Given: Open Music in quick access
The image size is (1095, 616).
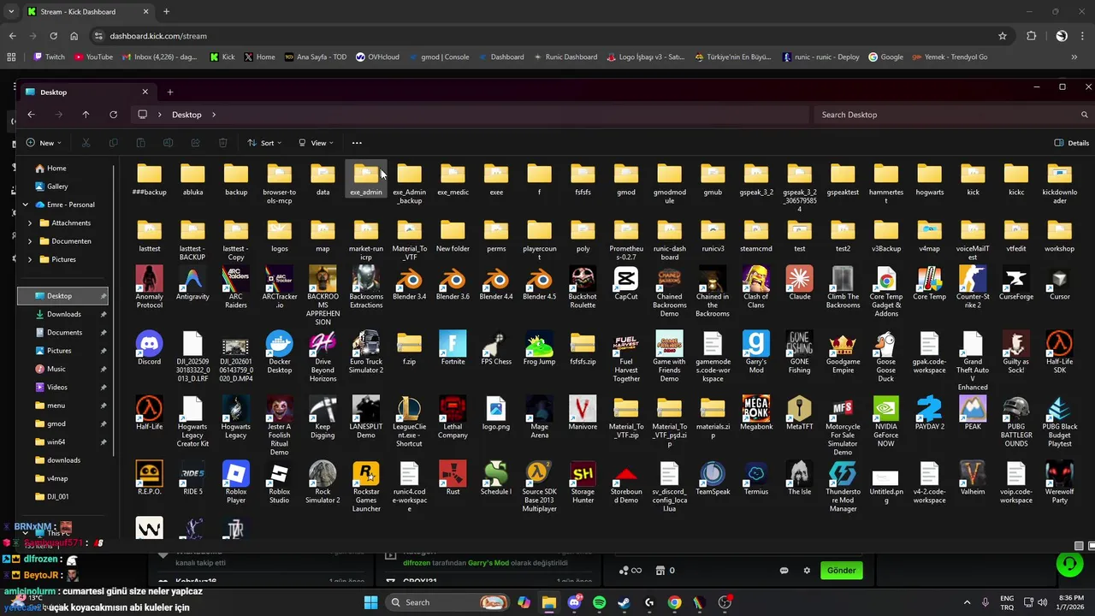Looking at the screenshot, I should 56,369.
